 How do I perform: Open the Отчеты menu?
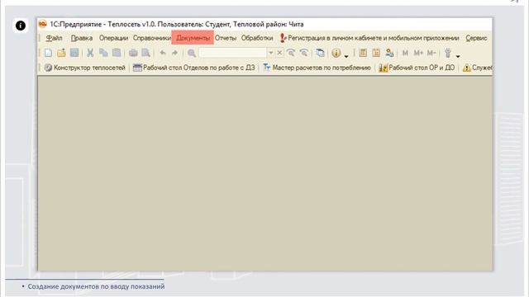[x=226, y=38]
